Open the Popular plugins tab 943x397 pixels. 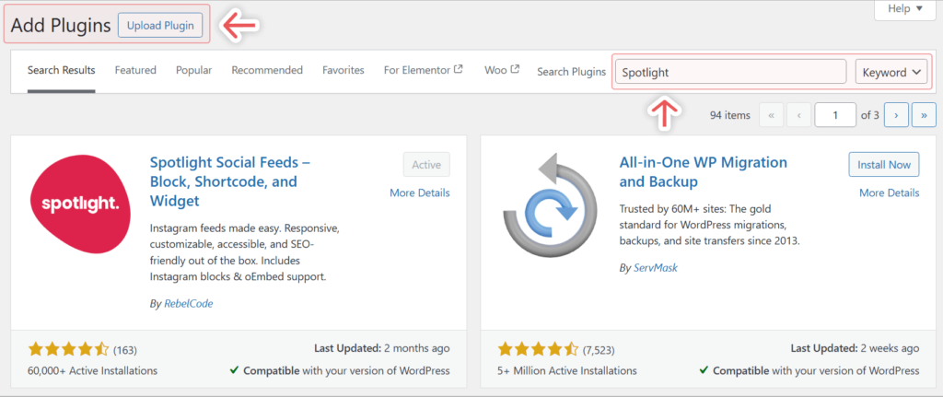(193, 70)
